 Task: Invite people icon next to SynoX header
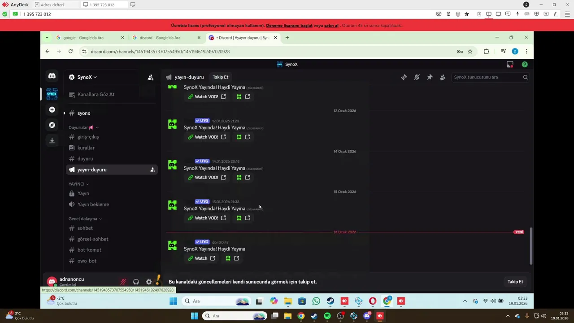pos(151,77)
